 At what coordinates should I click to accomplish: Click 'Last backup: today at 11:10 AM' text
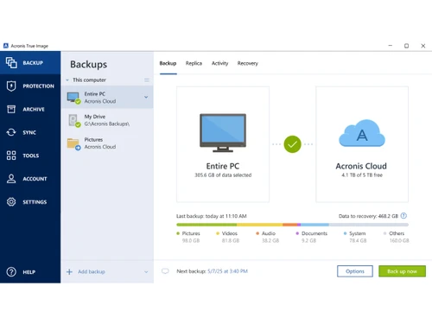pyautogui.click(x=212, y=216)
